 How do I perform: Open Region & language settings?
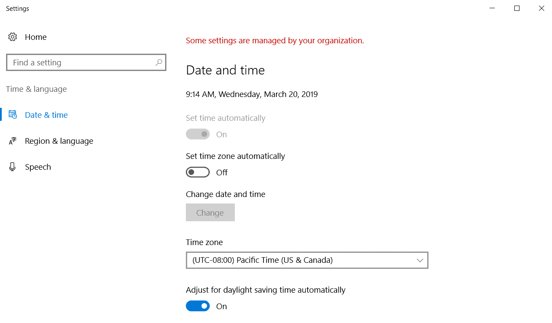click(x=59, y=141)
